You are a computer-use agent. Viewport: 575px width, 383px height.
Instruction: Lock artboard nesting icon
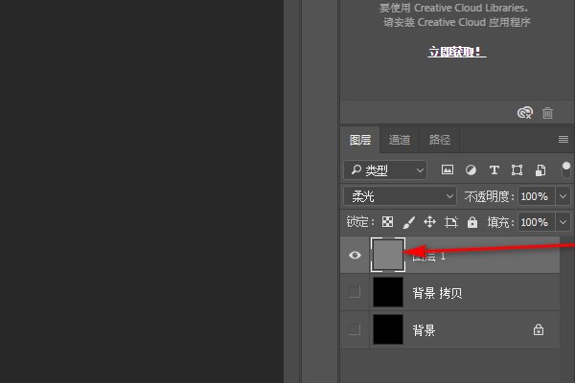tap(451, 222)
